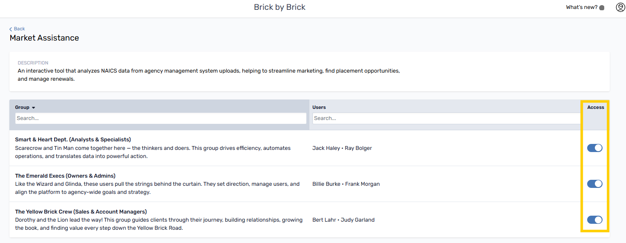Select The Yellow Brick Crew group name
This screenshot has height=243, width=626.
[x=81, y=211]
